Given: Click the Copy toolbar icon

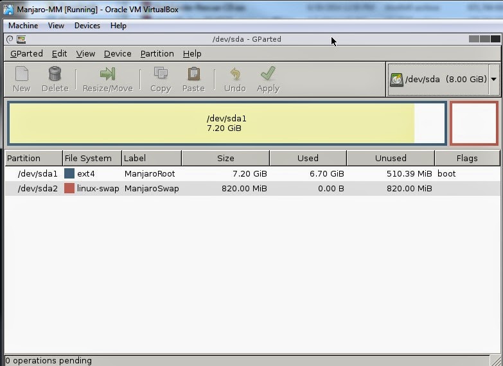Looking at the screenshot, I should 161,73.
